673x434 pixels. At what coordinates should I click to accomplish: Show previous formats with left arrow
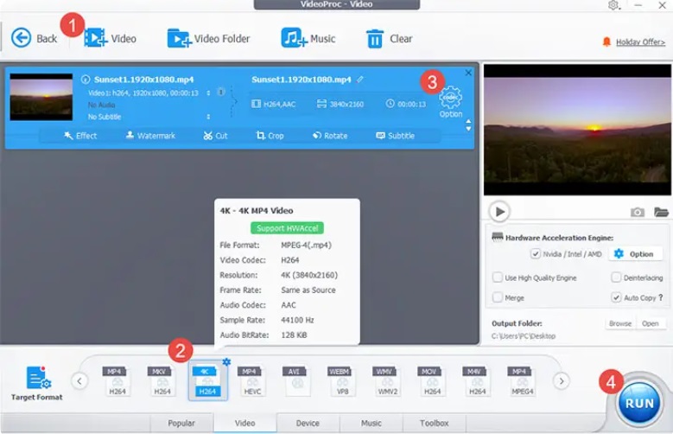[79, 380]
